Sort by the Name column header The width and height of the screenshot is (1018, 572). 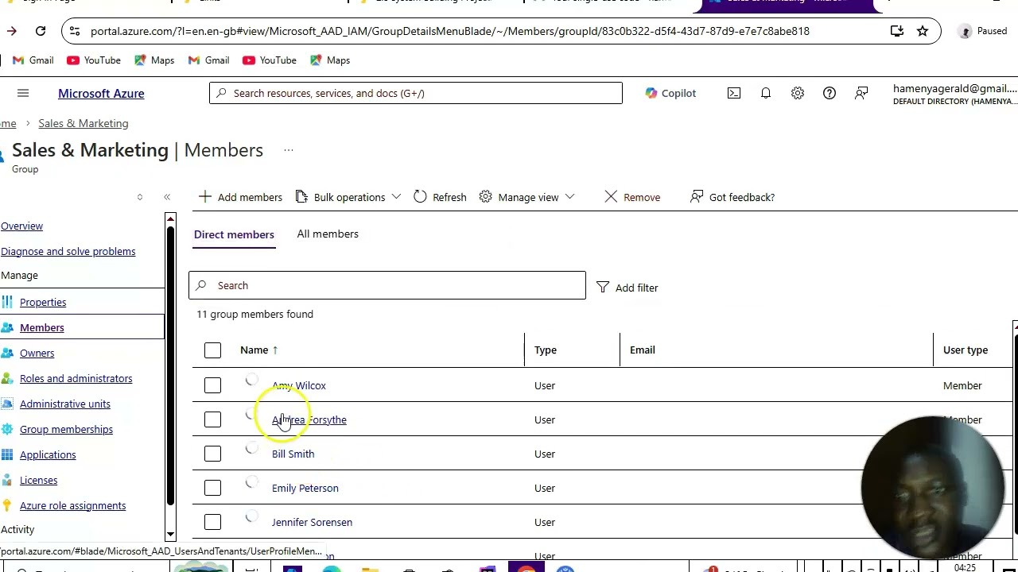click(x=259, y=350)
